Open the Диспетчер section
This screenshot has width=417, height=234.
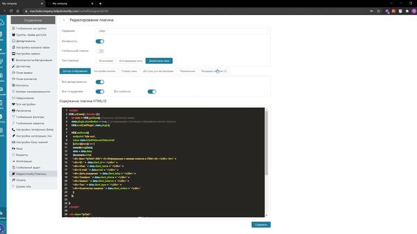[x=23, y=66]
